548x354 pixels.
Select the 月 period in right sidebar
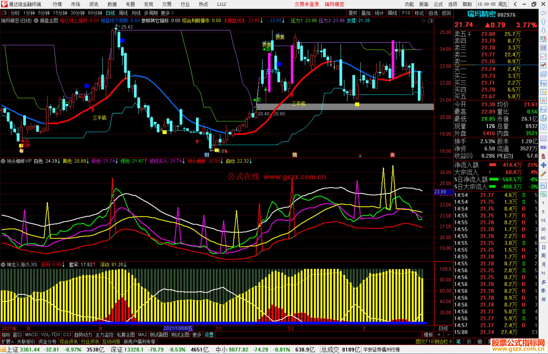pyautogui.click(x=543, y=264)
